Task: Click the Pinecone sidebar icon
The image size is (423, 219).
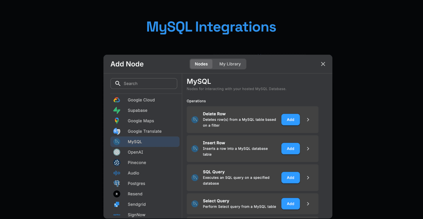Action: coord(117,162)
